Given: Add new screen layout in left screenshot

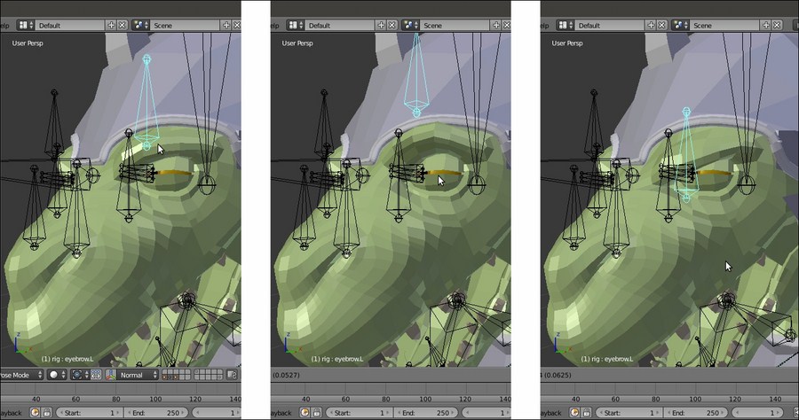Looking at the screenshot, I should pos(111,25).
